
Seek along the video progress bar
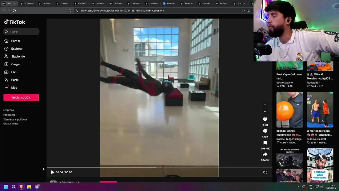click(159, 167)
